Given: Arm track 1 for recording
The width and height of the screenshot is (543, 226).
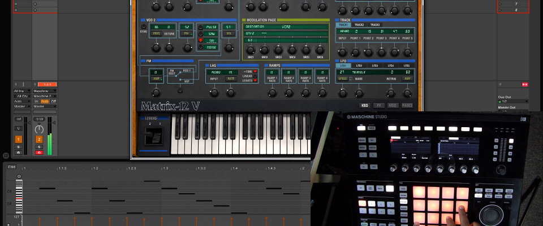Looking at the screenshot, I should (x=18, y=153).
